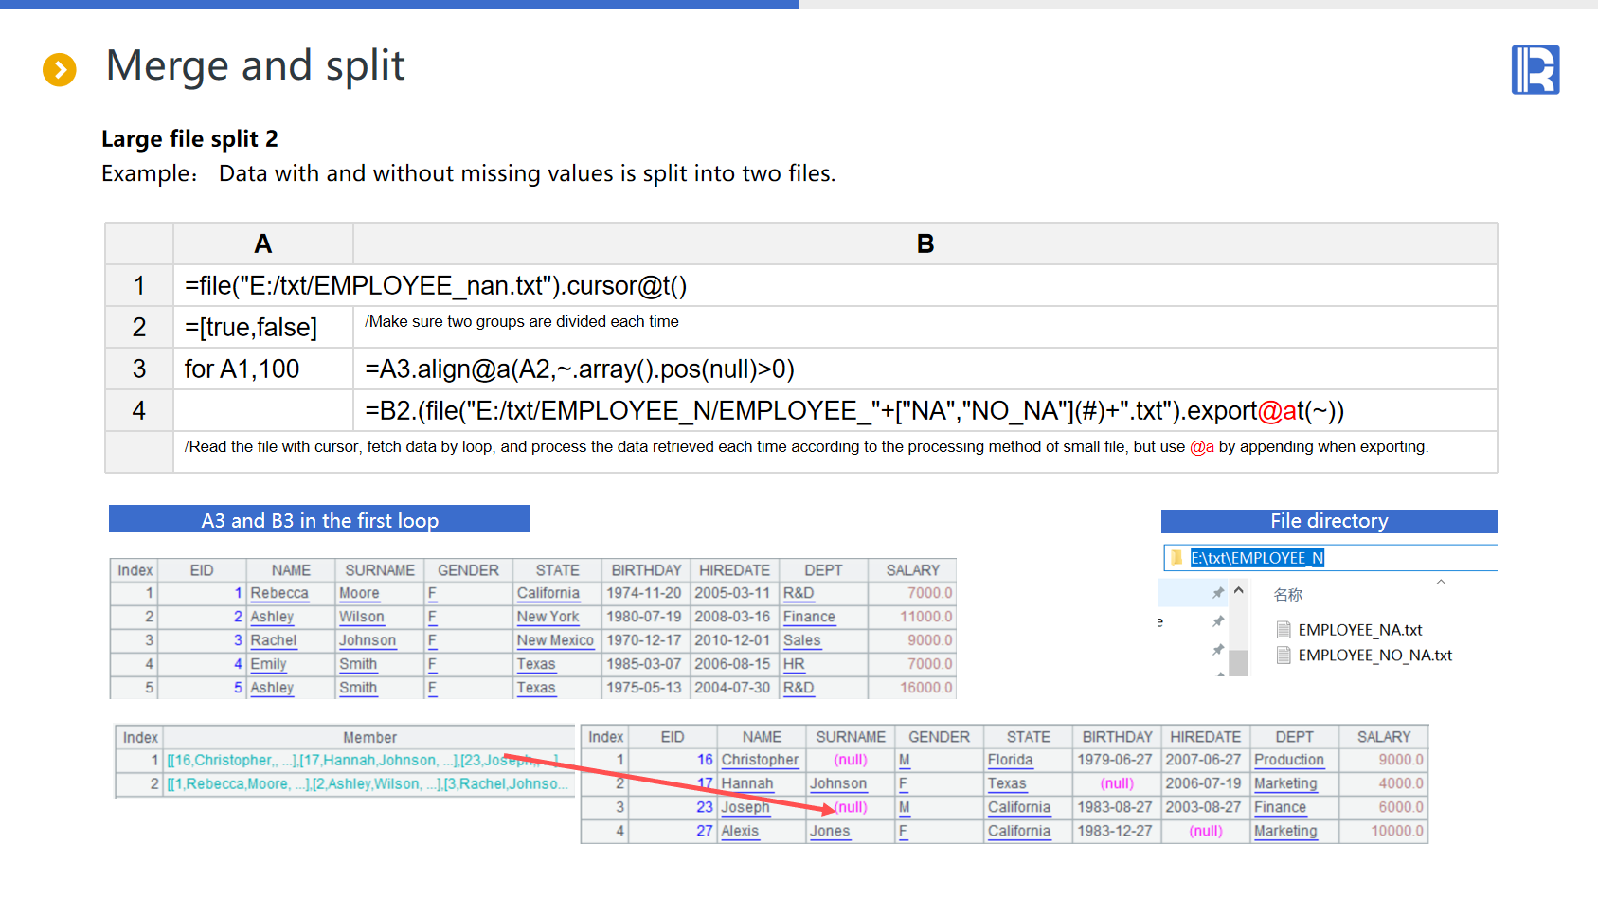Select column header B in the grid
Screen dimensions: 1598x899
click(925, 244)
